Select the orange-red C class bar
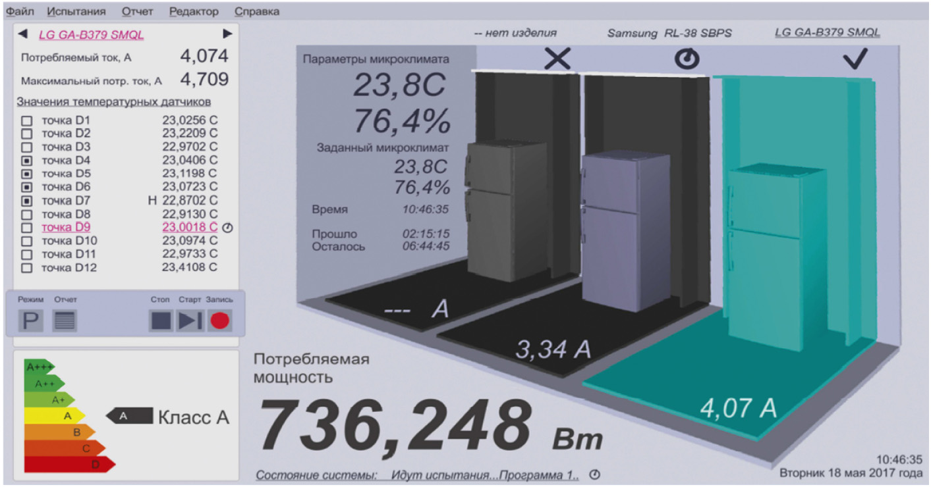 [65, 448]
